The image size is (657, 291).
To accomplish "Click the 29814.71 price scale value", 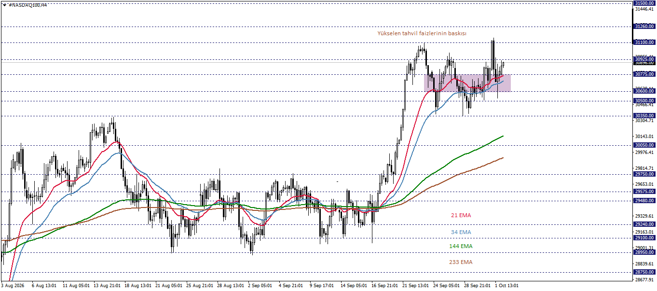I will pos(644,168).
